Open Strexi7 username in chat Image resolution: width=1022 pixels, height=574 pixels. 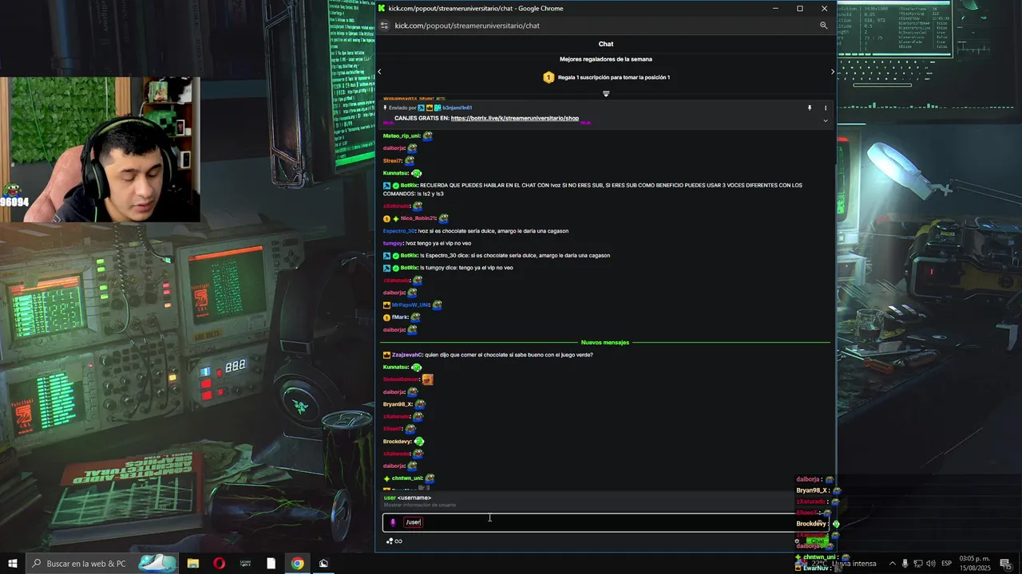click(x=392, y=161)
